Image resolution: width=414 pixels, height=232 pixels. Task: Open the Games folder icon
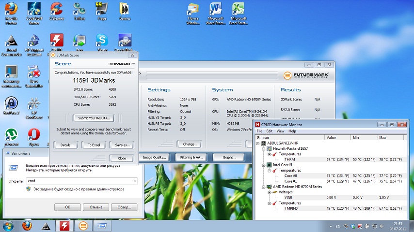pos(125,11)
